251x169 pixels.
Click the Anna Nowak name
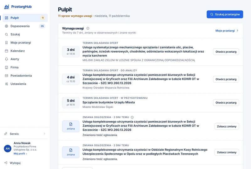(x=22, y=143)
